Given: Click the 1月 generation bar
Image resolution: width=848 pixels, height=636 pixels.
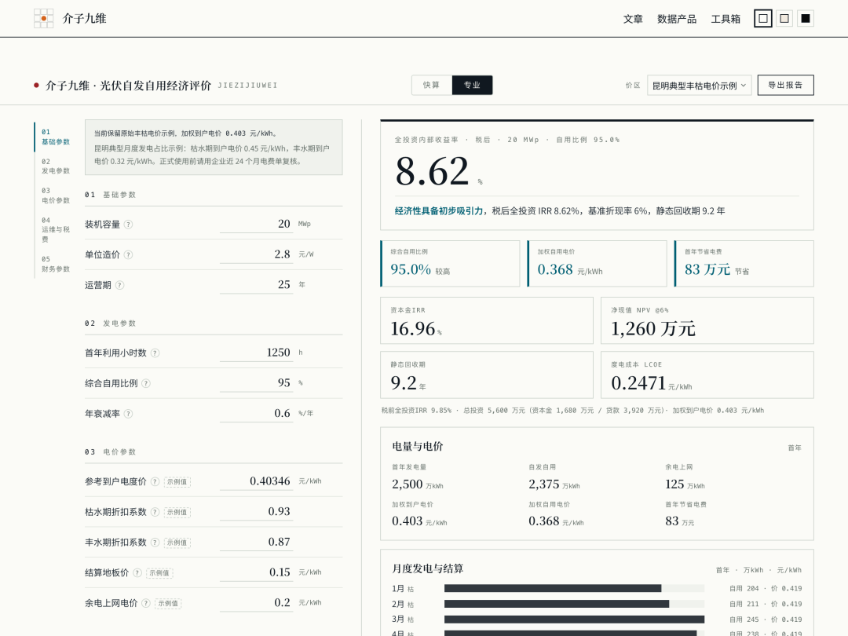Looking at the screenshot, I should pyautogui.click(x=553, y=588).
